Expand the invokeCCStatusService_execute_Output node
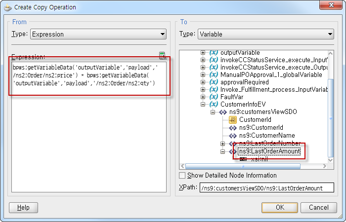Image resolution: width=346 pixels, height=222 pixels. [203, 67]
